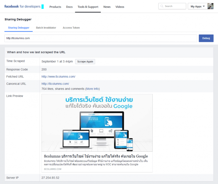This screenshot has width=218, height=184.
Task: Click the Time Scraped label
Action: (16, 61)
